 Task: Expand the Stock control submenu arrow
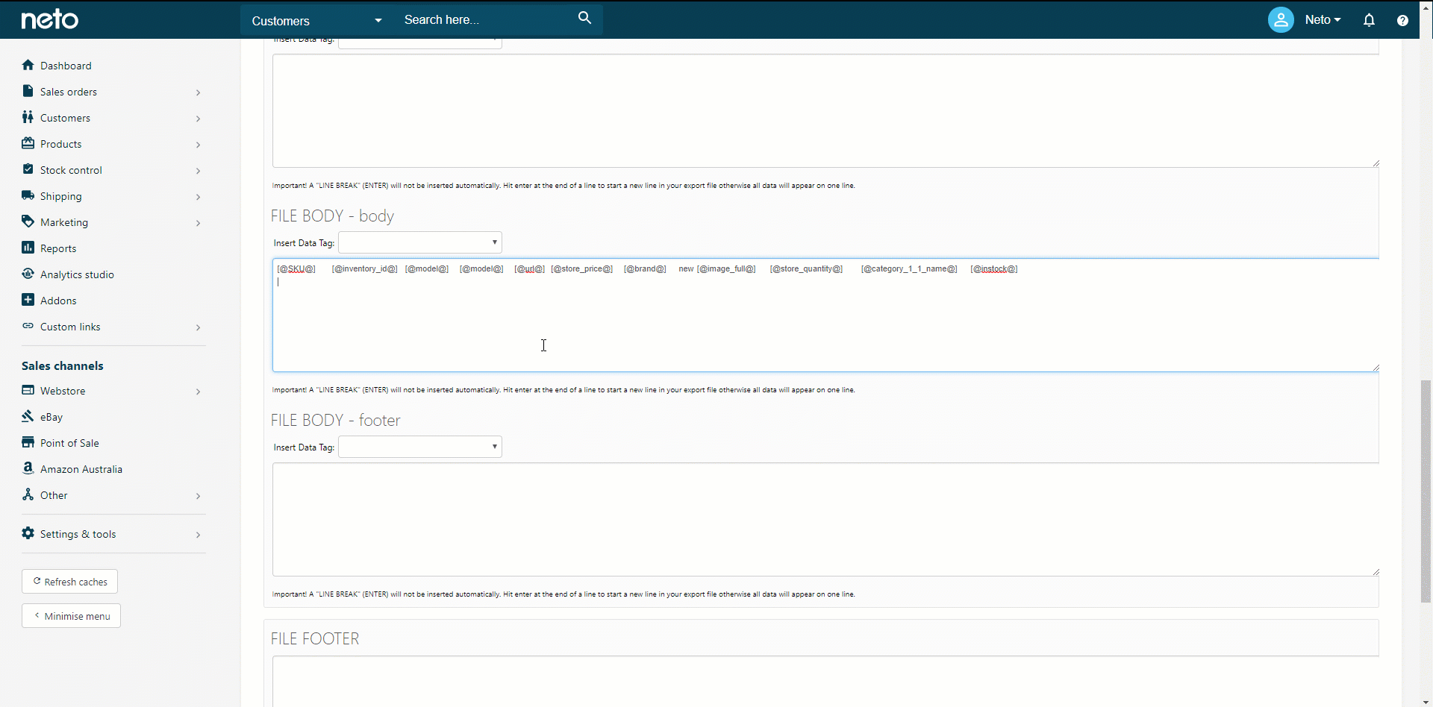[198, 171]
